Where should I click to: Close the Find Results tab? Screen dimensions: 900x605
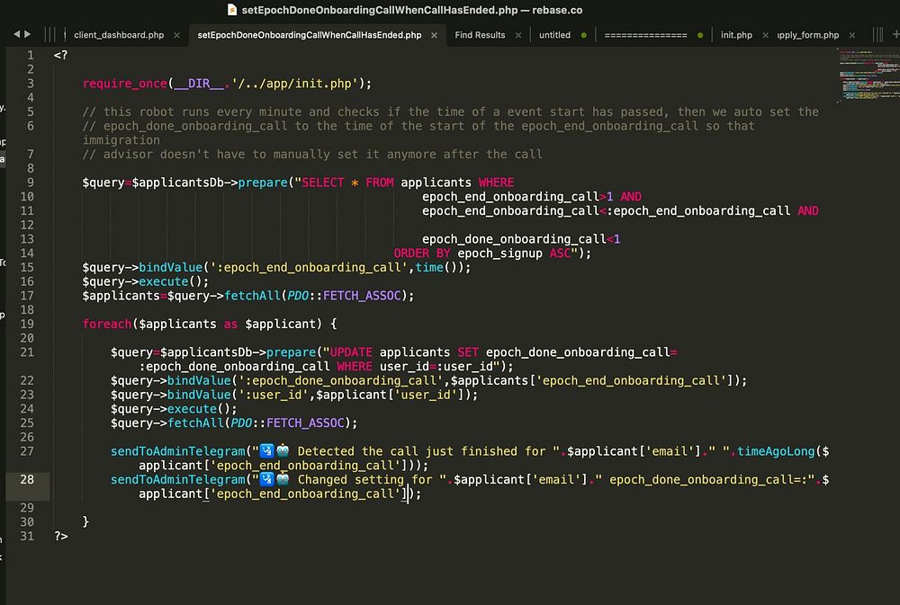tap(517, 35)
